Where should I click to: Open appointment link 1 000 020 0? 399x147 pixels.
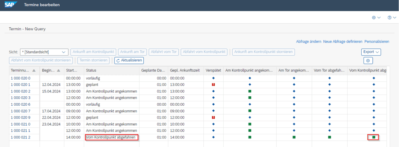coord(21,78)
